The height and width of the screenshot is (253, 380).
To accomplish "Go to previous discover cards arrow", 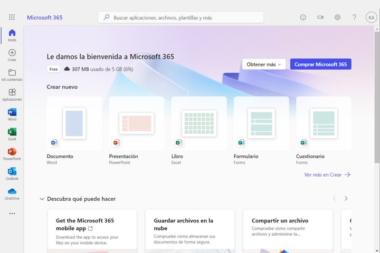I will 335,199.
